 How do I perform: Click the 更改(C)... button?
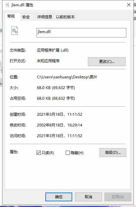click(x=107, y=62)
